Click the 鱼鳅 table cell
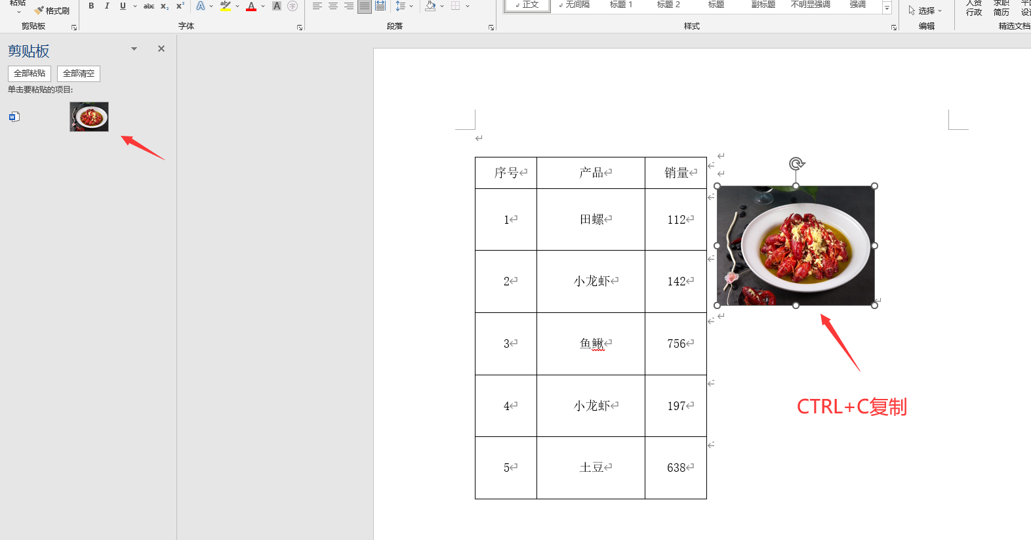 (591, 344)
